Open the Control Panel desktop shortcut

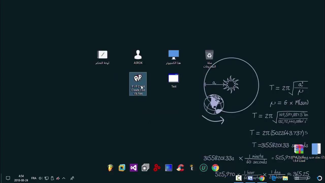pyautogui.click(x=102, y=57)
